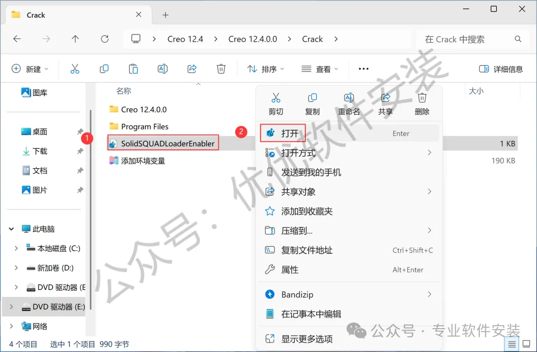The image size is (537, 352).
Task: Select the Creo 12.4.0.0 folder
Action: 138,109
